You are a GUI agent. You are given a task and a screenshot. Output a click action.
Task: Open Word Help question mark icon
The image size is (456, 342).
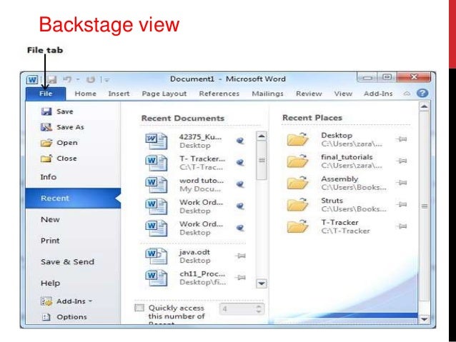(422, 93)
